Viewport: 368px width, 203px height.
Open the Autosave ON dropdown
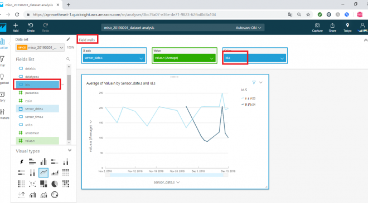248,28
